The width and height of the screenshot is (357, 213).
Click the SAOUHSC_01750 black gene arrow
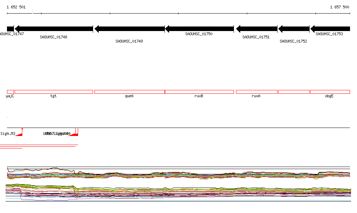(199, 29)
